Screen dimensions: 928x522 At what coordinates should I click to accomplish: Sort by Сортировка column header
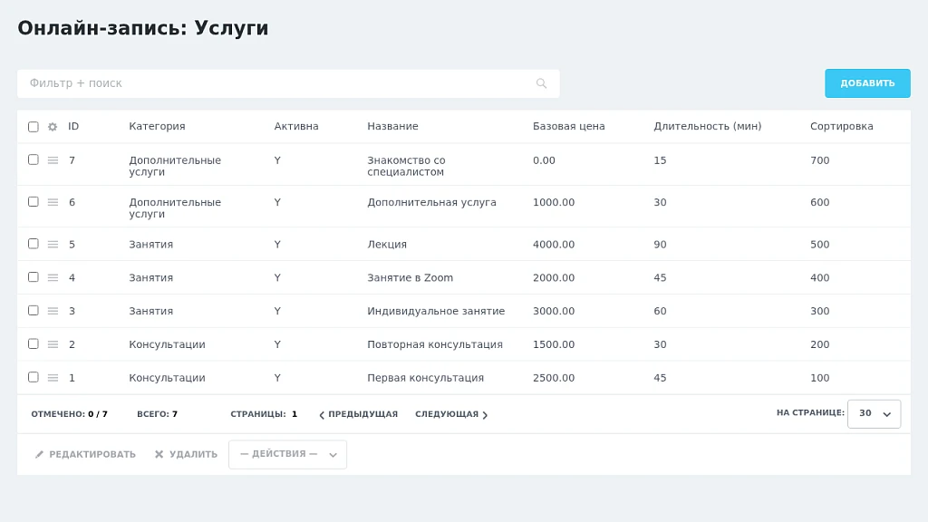coord(842,126)
